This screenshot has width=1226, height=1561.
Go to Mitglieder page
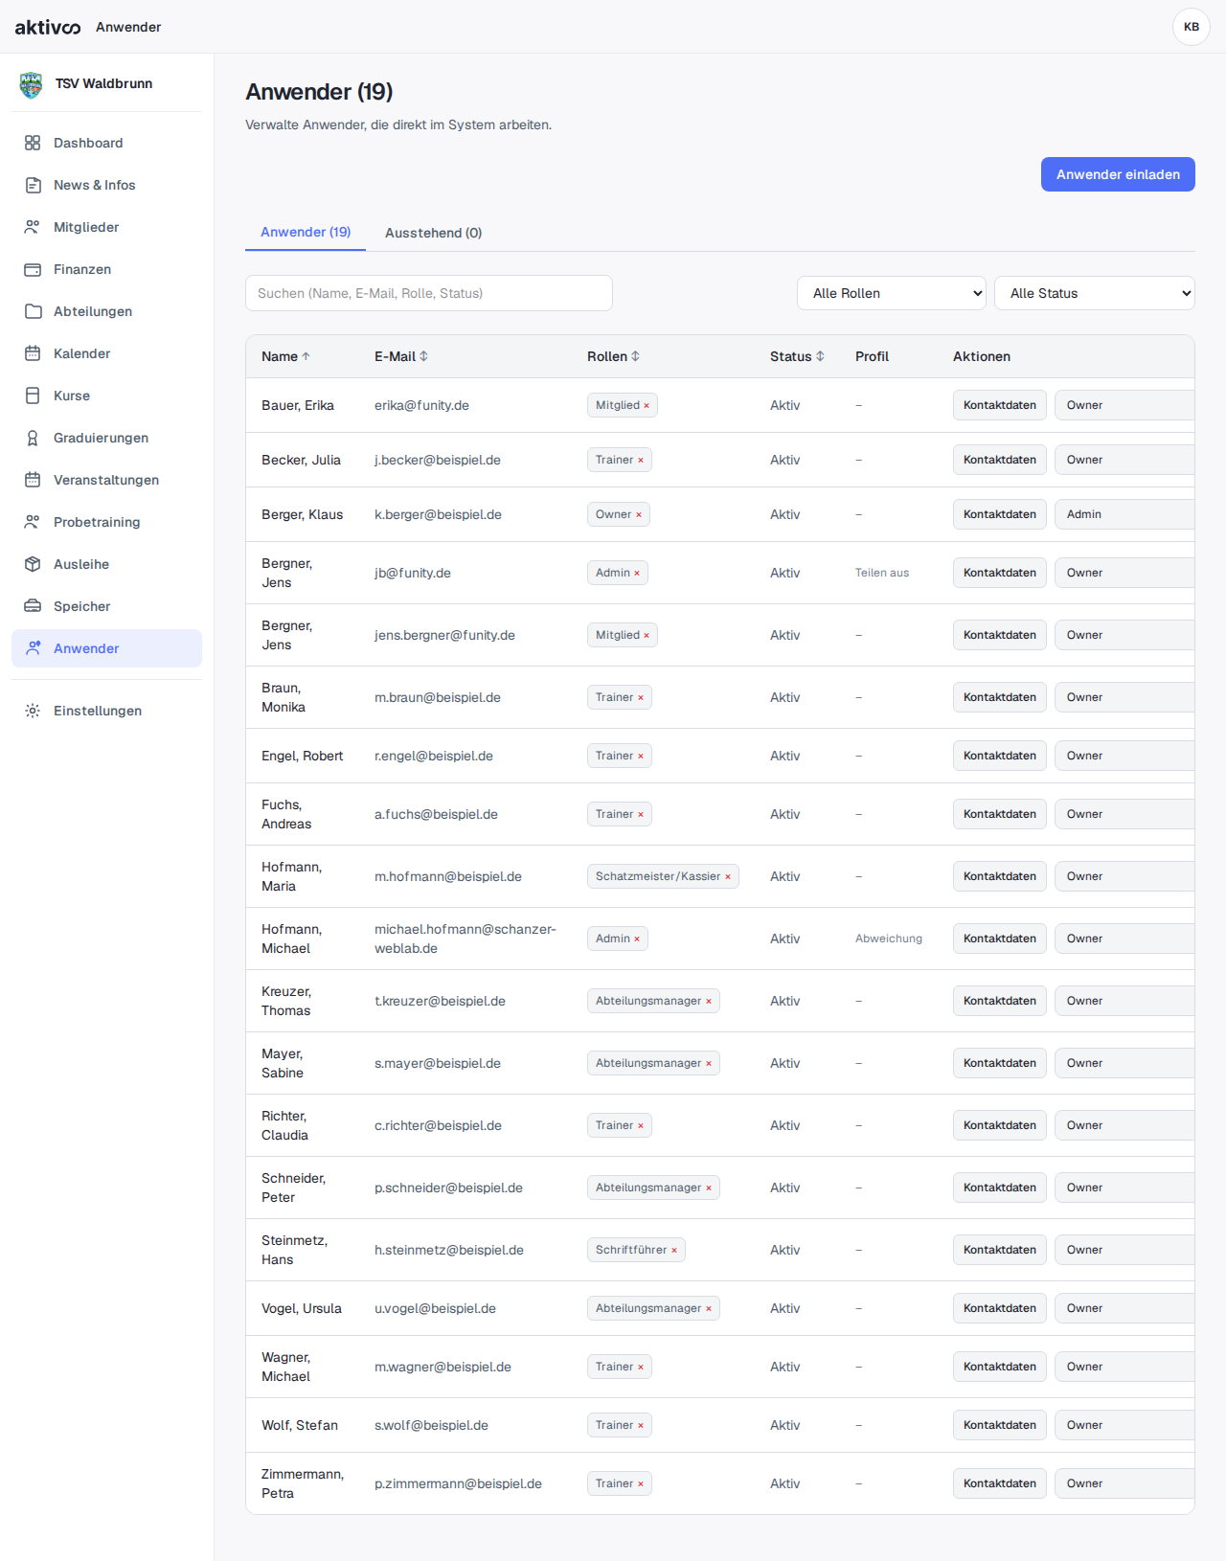point(106,227)
